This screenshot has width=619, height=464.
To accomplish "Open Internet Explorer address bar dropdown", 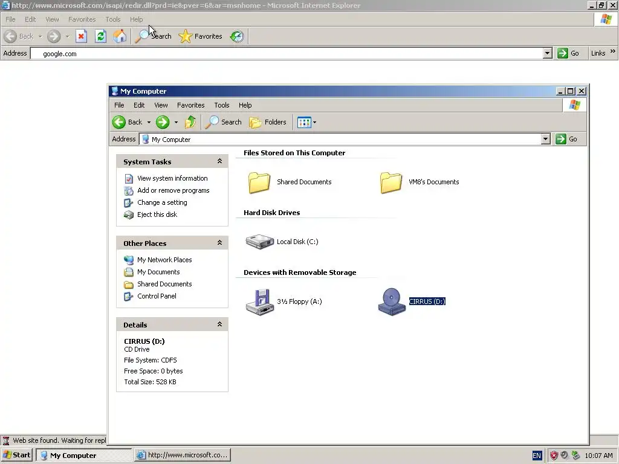I will pyautogui.click(x=547, y=53).
